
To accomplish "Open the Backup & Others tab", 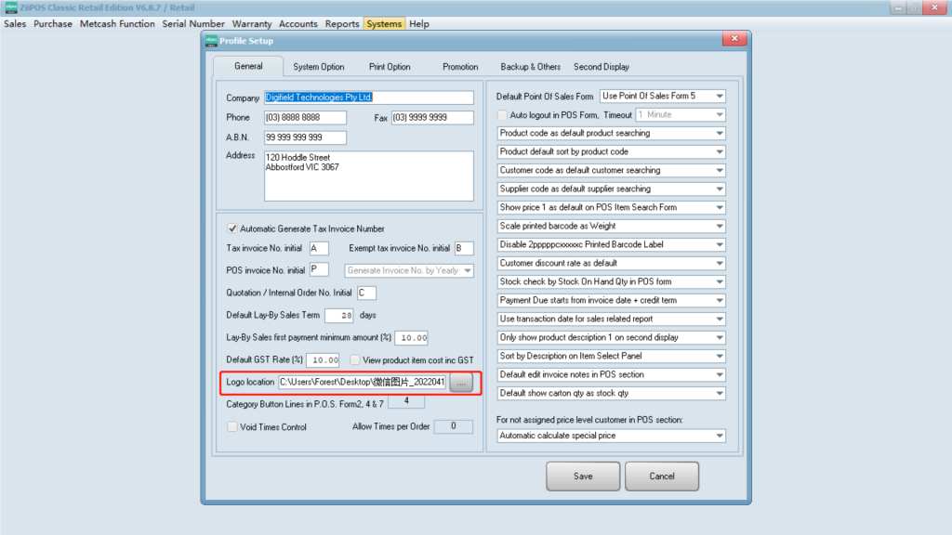I will (530, 67).
